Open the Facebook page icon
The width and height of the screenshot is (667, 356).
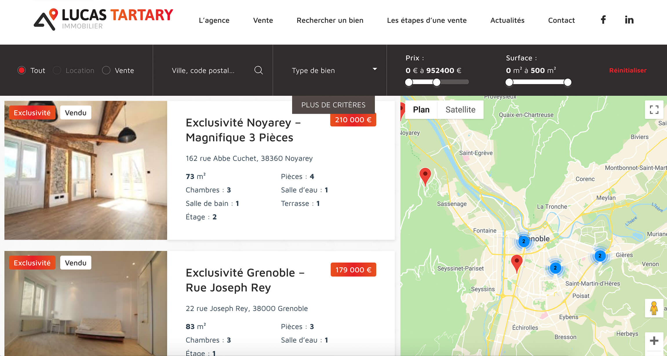point(603,20)
